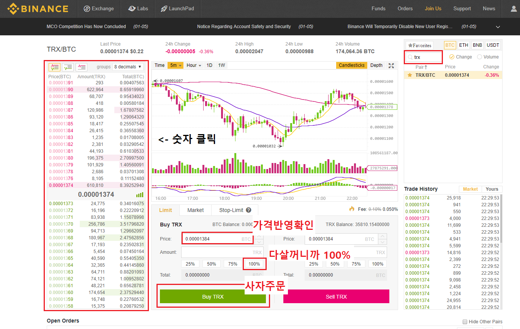
Task: Click the green Buy TRX button
Action: click(213, 297)
